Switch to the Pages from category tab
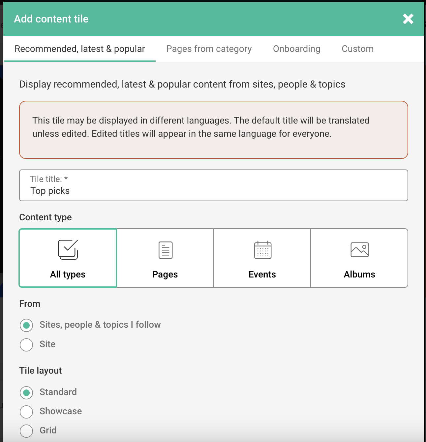 pyautogui.click(x=209, y=49)
